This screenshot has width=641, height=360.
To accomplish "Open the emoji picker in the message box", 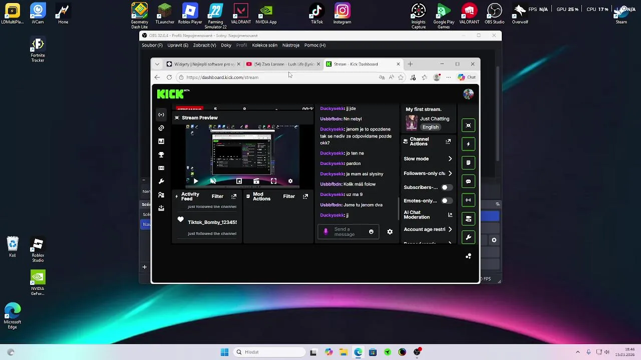I will click(x=371, y=232).
